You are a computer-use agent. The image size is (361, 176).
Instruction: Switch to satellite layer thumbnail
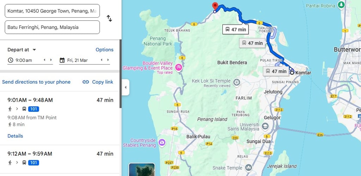[x=142, y=170]
